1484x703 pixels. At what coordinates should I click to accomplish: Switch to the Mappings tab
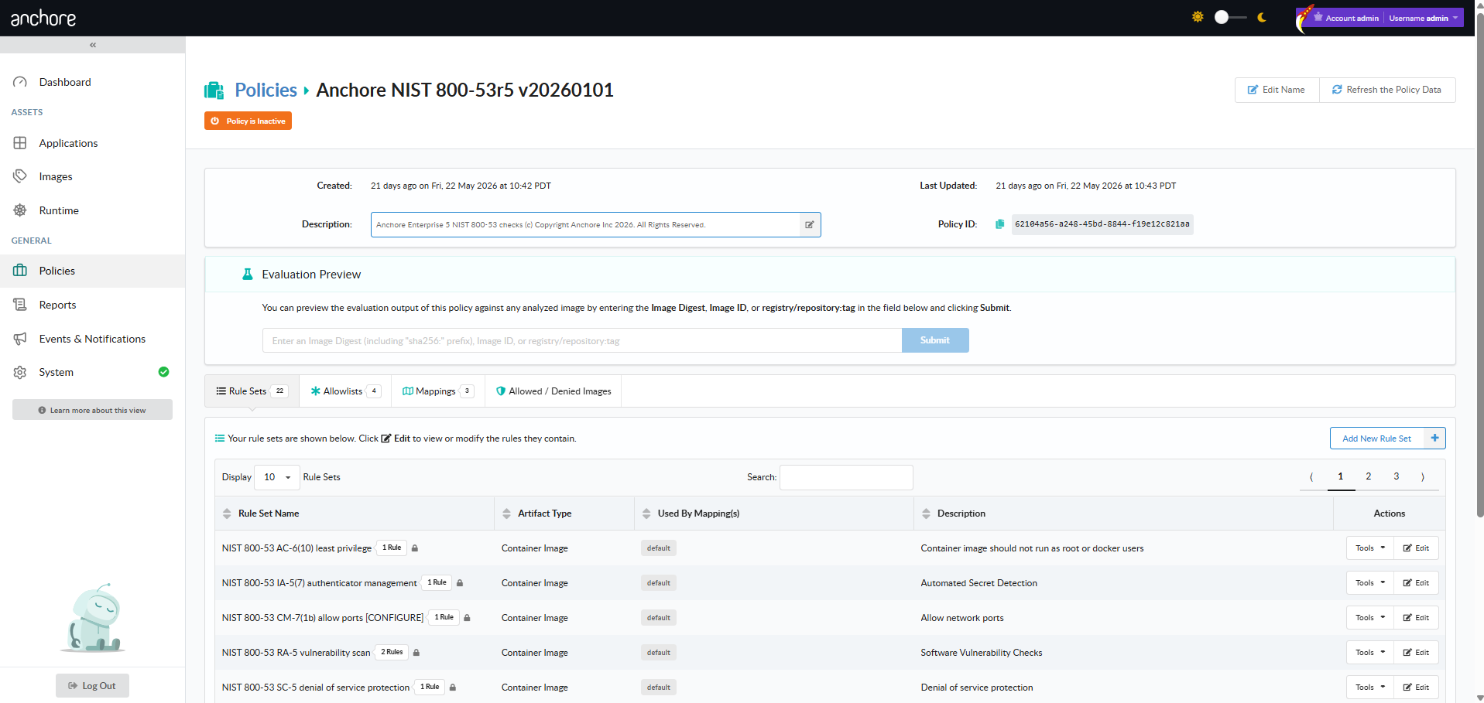point(438,391)
